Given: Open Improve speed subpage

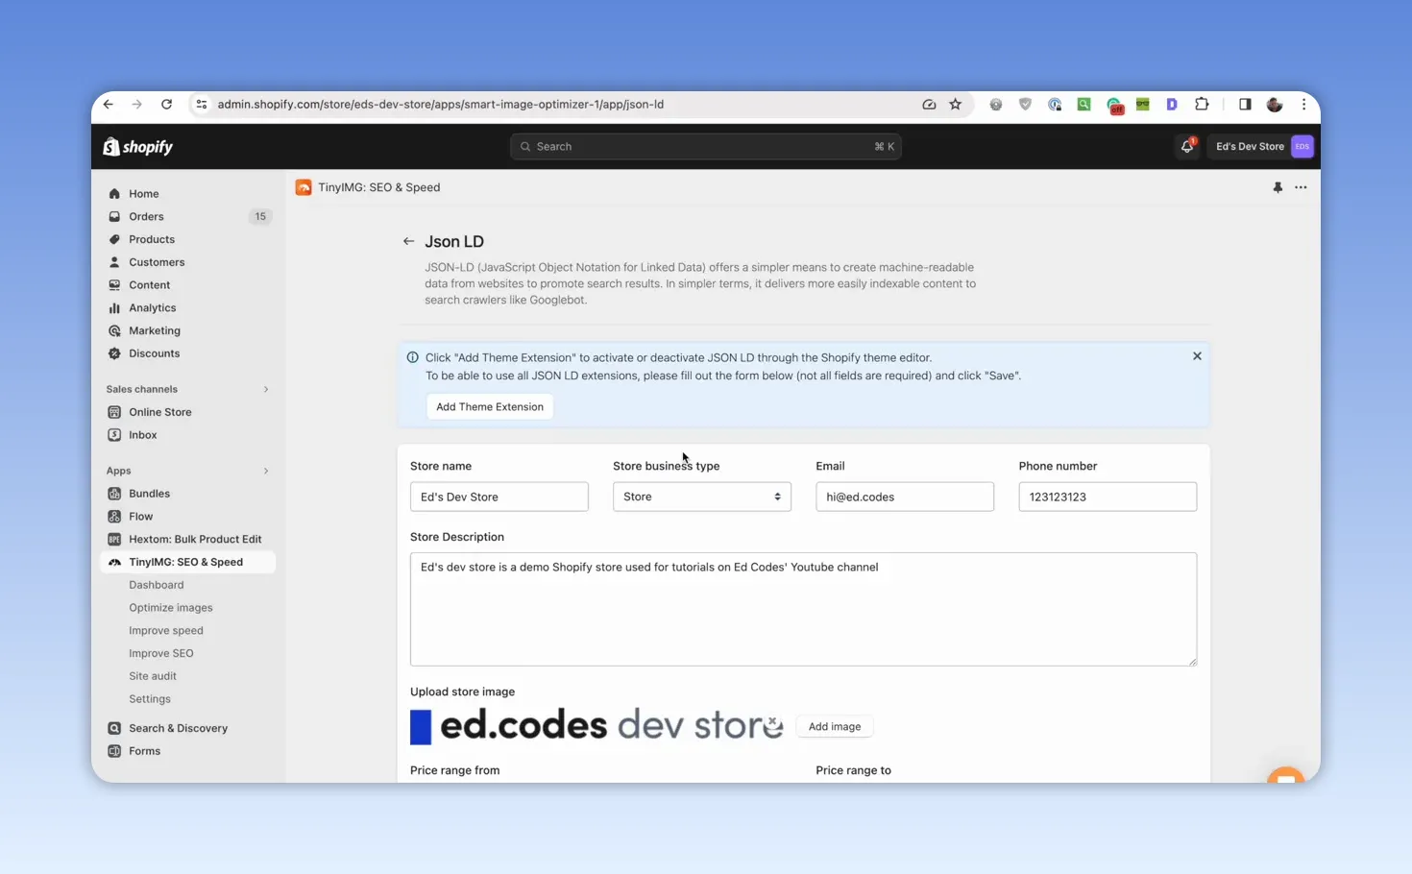Looking at the screenshot, I should click(166, 631).
